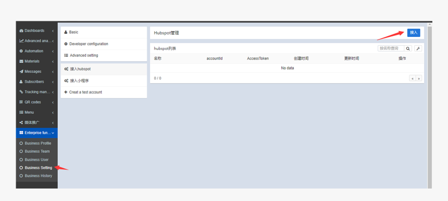Open Developer configuration settings
Viewport: 448px width, 201px height.
click(104, 44)
